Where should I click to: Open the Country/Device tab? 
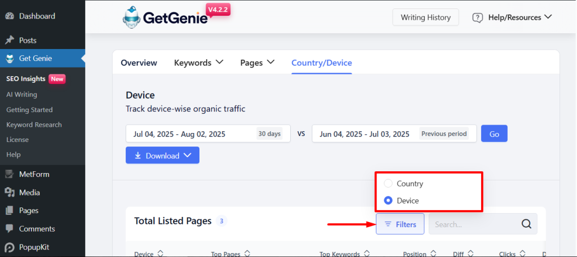[x=322, y=63]
